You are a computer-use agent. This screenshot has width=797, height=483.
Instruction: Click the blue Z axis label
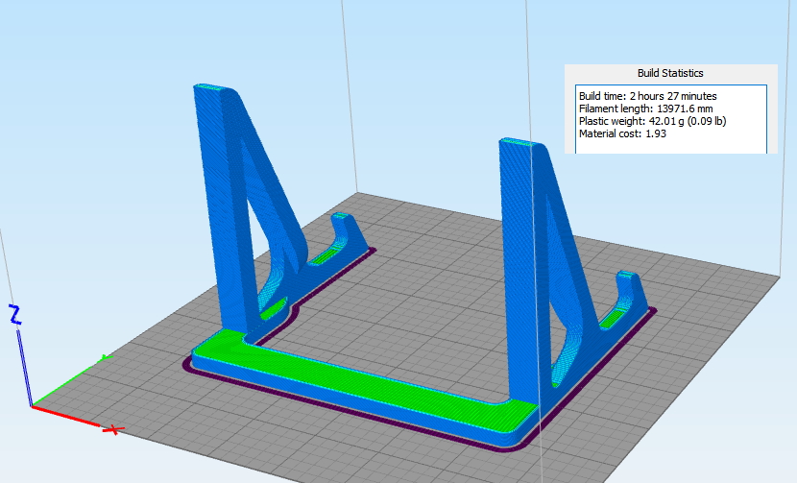(x=15, y=315)
